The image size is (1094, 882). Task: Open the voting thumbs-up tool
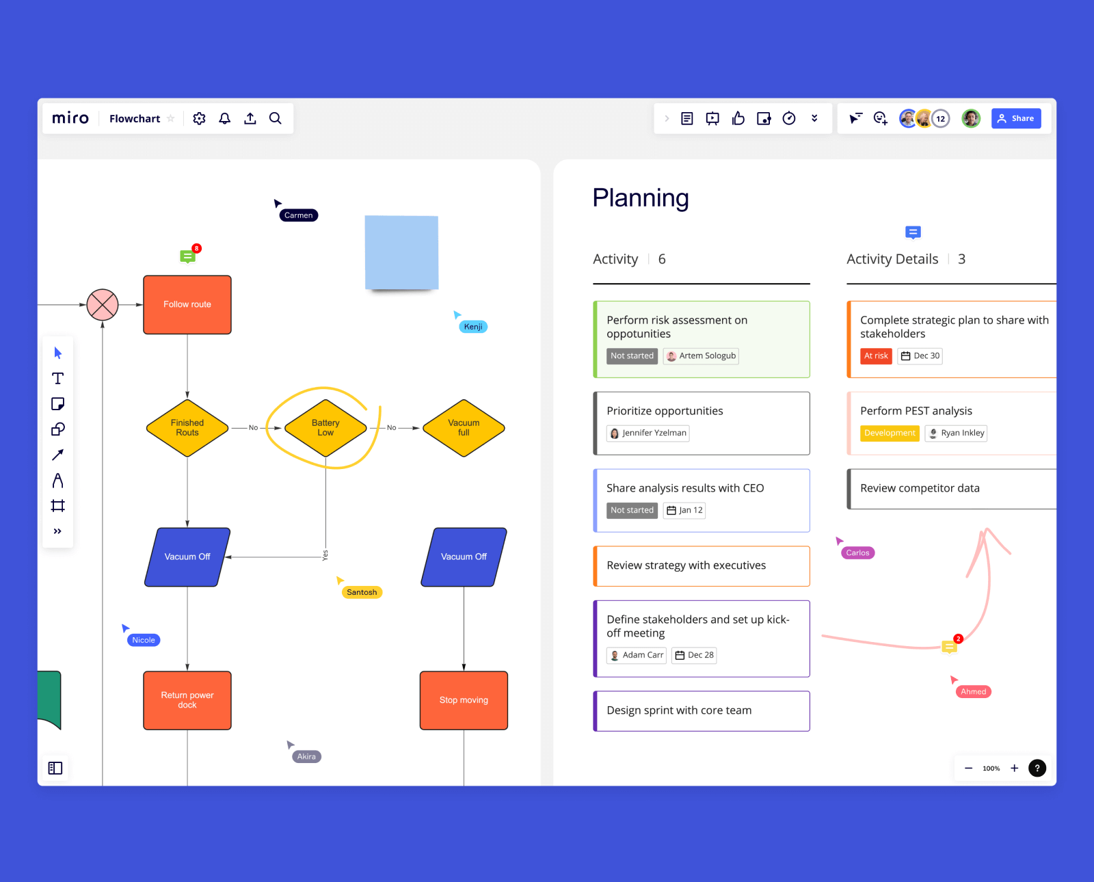[x=738, y=118]
